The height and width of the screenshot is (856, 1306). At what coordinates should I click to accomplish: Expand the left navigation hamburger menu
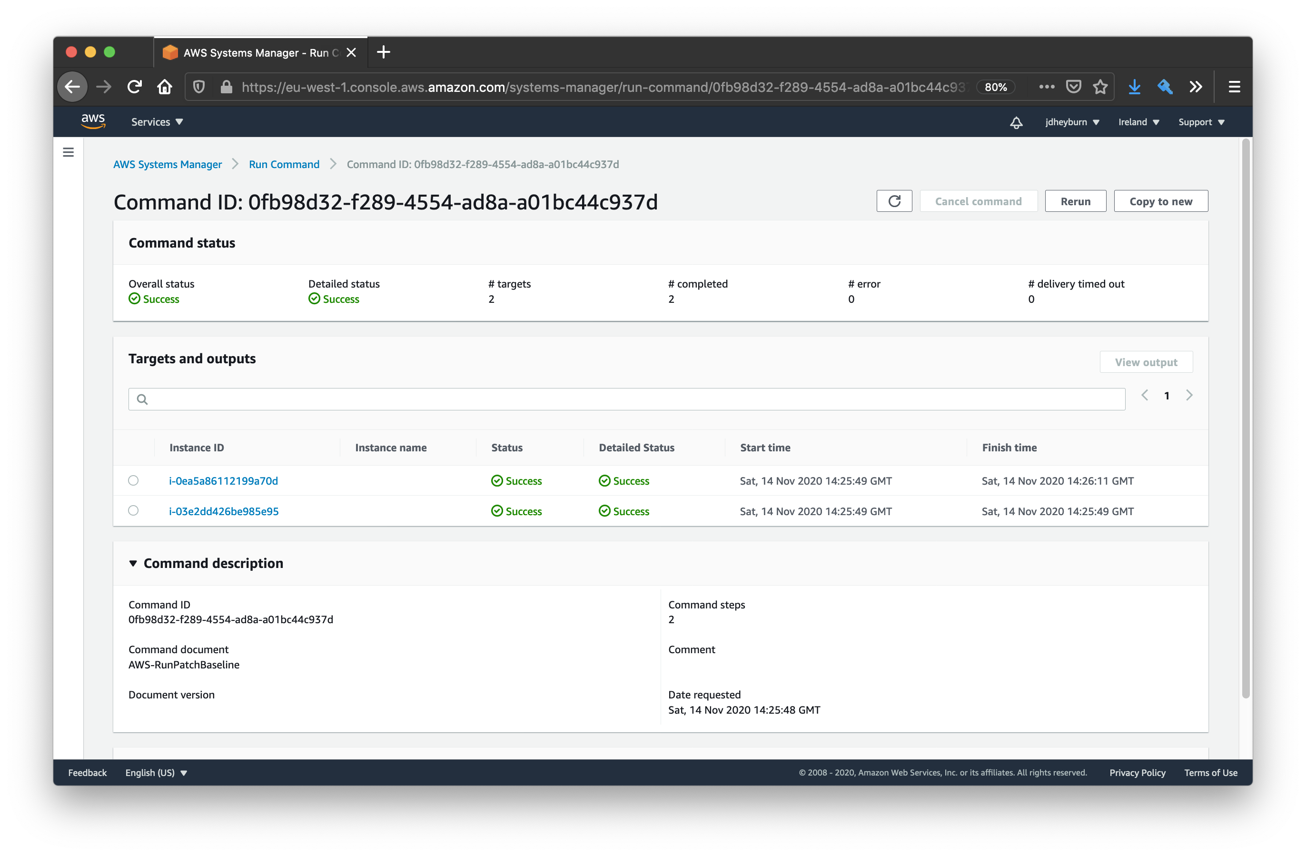tap(68, 152)
